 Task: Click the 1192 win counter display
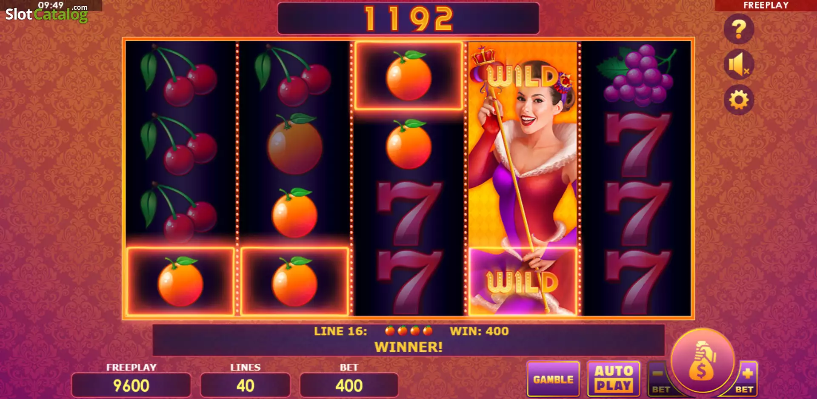[408, 18]
